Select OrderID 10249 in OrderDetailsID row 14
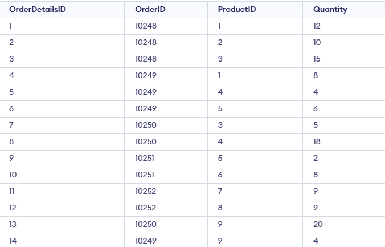This screenshot has height=247, width=385. tap(145, 241)
